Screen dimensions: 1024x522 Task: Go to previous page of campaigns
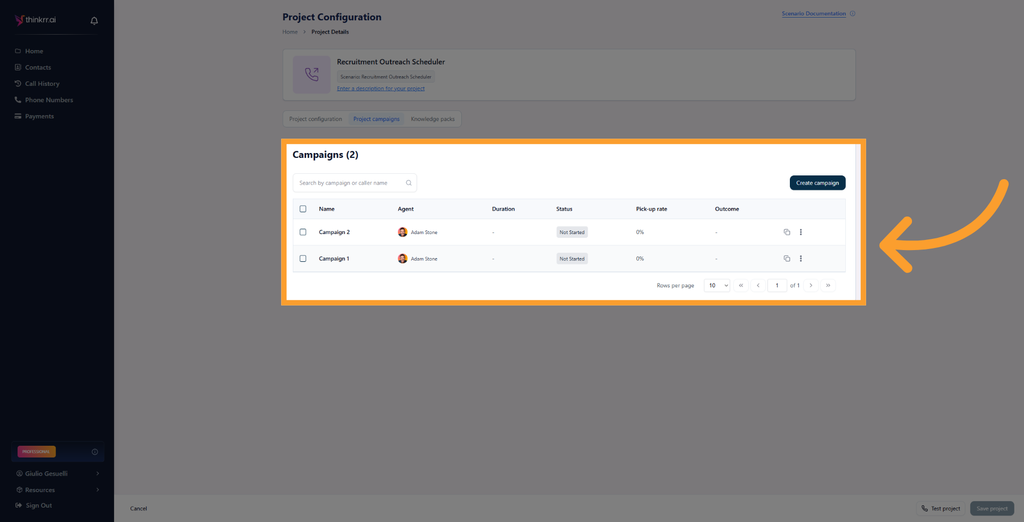pos(758,286)
